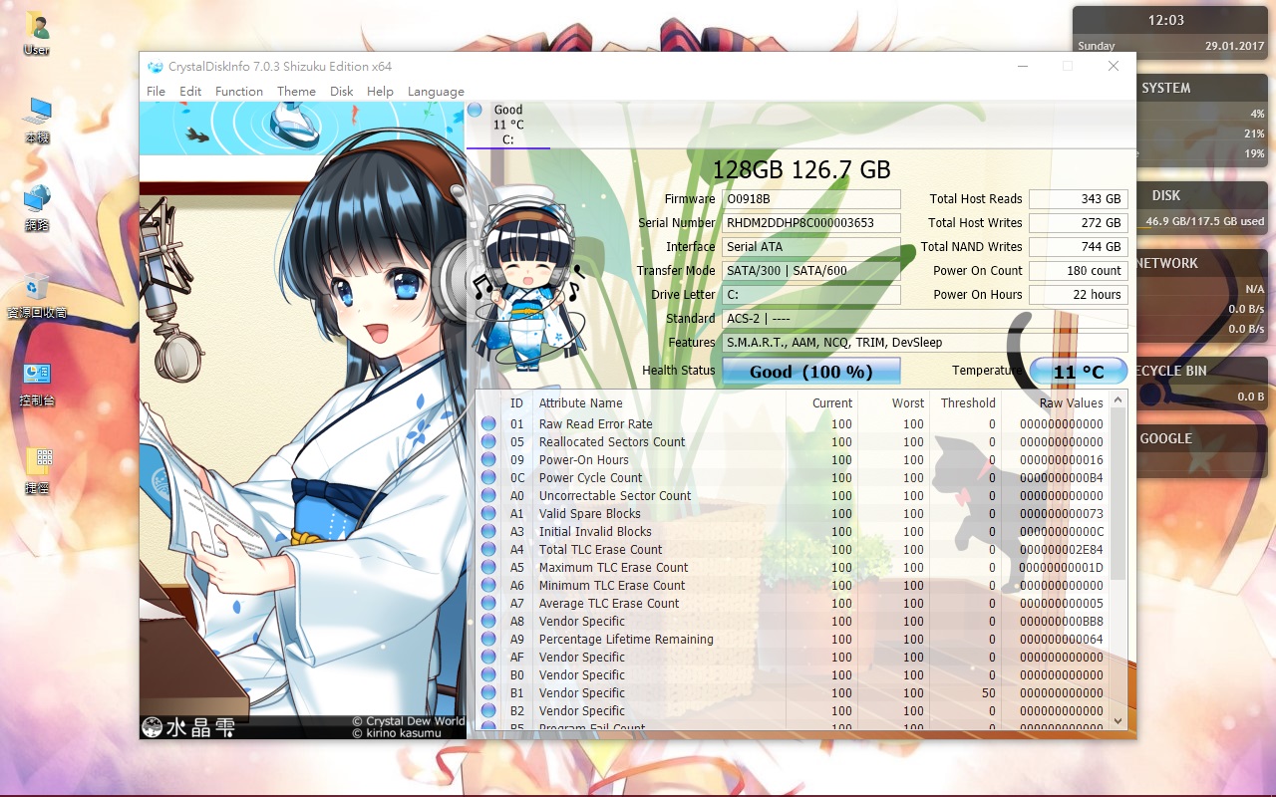Image resolution: width=1276 pixels, height=797 pixels.
Task: Open the Disk menu
Action: coord(342,91)
